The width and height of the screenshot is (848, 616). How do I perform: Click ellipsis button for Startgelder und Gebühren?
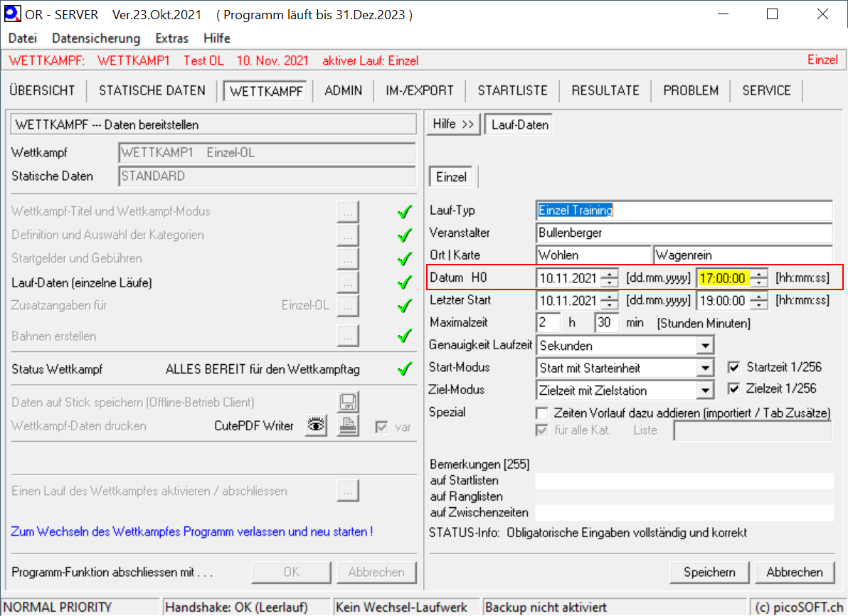(347, 258)
